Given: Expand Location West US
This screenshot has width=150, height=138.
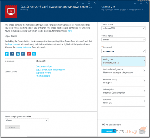Looking at the screenshot, I should [123, 101].
